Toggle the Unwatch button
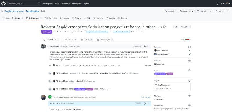 [186, 11]
